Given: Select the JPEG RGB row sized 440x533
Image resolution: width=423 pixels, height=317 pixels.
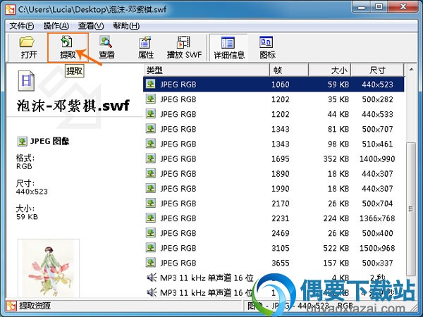Looking at the screenshot, I should (x=274, y=114).
